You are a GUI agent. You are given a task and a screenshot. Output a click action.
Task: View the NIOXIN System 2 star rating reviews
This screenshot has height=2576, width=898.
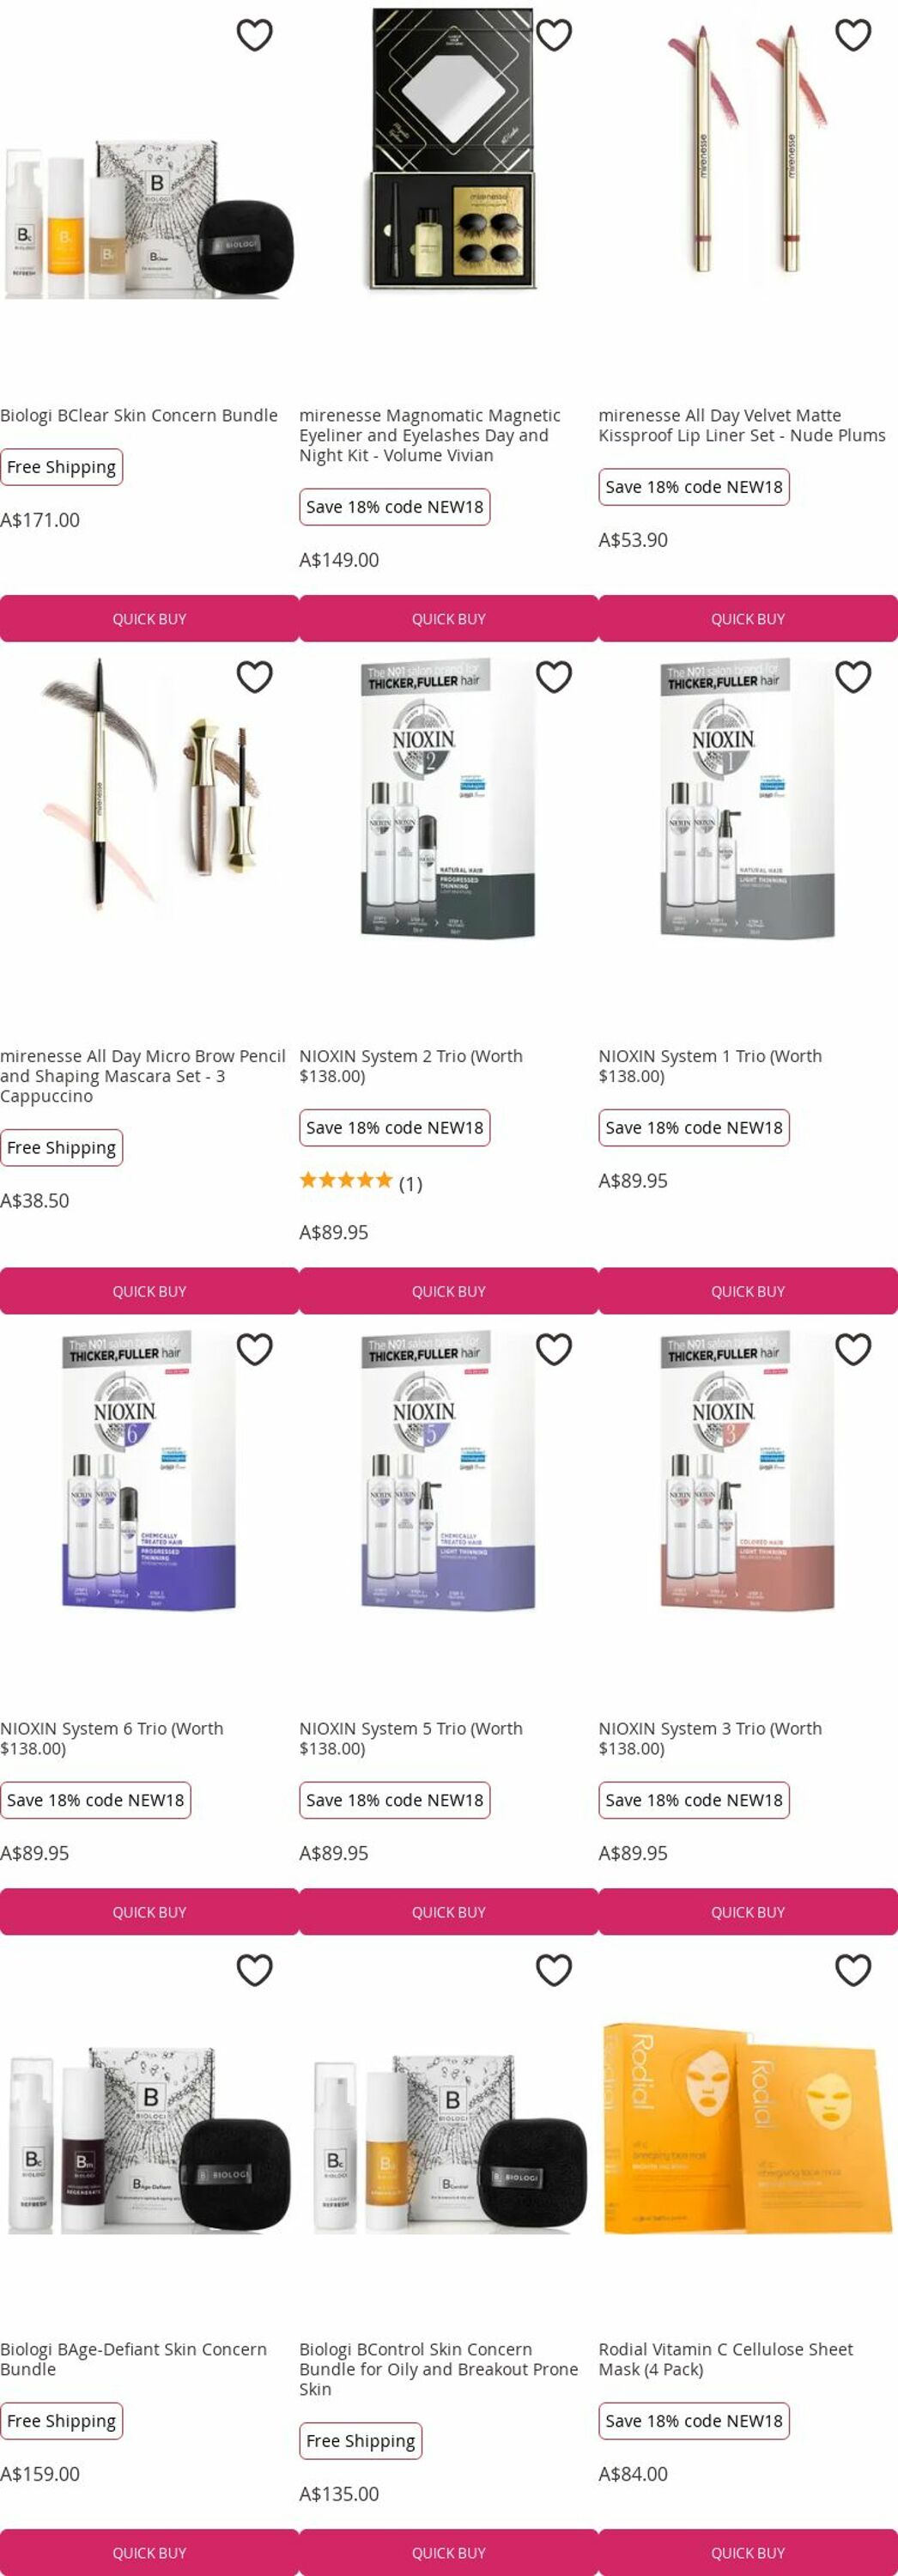[360, 1182]
